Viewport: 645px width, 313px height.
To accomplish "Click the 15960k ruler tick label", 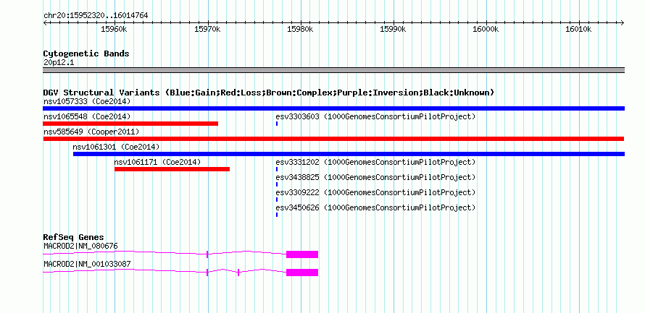I will 114,29.
